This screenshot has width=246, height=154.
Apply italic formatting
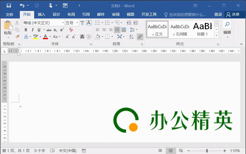tap(33, 29)
